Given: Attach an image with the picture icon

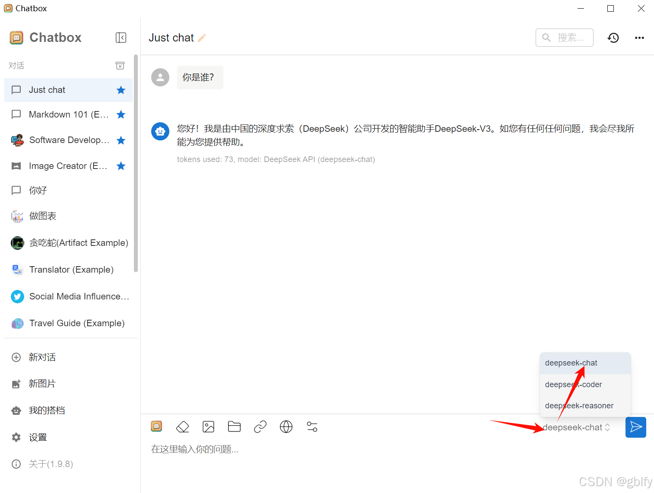Looking at the screenshot, I should 209,427.
